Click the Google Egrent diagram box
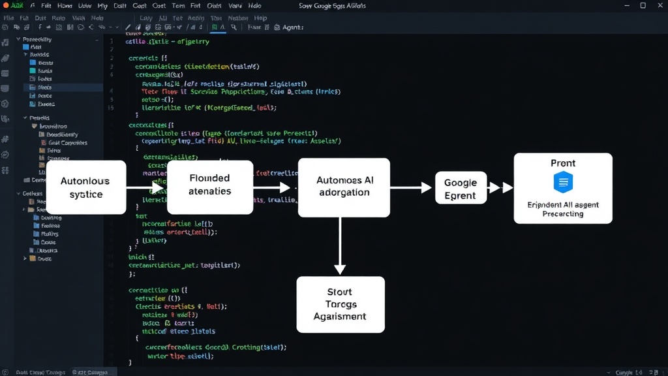The width and height of the screenshot is (668, 376). click(x=461, y=188)
